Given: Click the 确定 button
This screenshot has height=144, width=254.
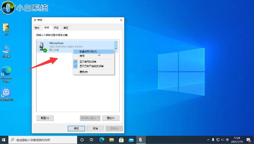Looking at the screenshot, I should 76,128.
